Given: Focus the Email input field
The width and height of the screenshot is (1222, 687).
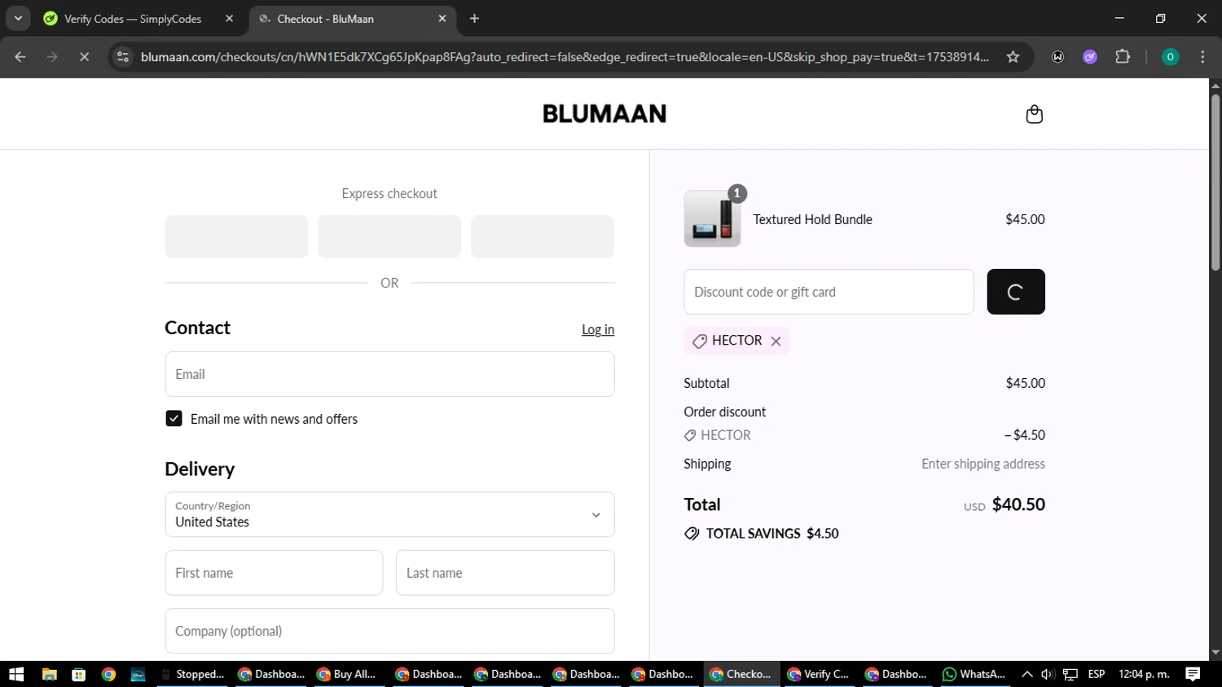Looking at the screenshot, I should pos(389,374).
